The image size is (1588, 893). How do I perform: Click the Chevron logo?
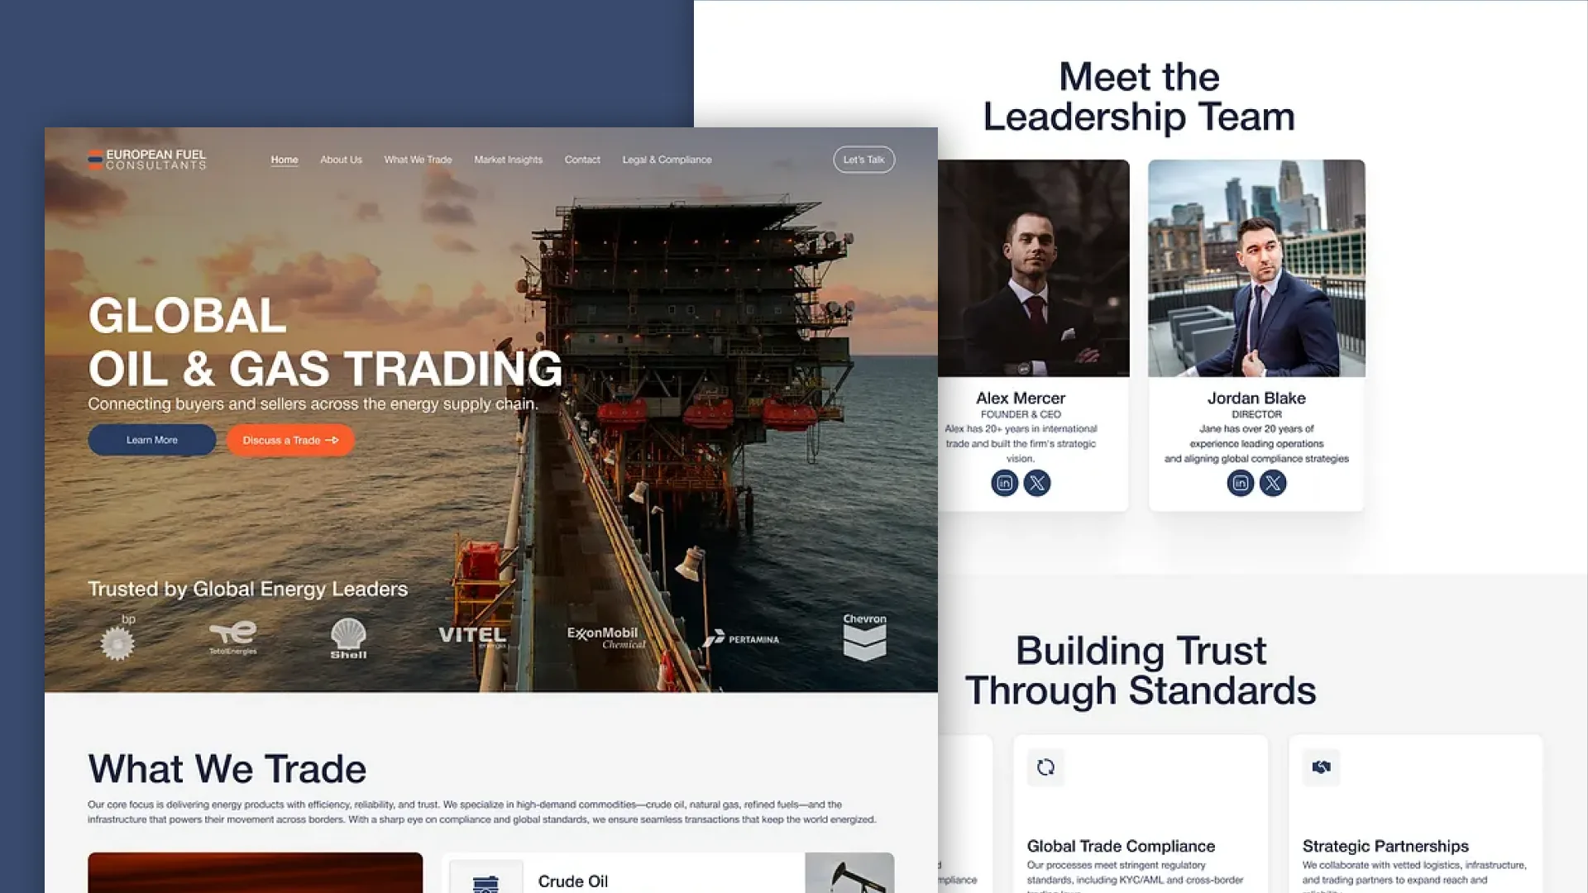tap(864, 638)
